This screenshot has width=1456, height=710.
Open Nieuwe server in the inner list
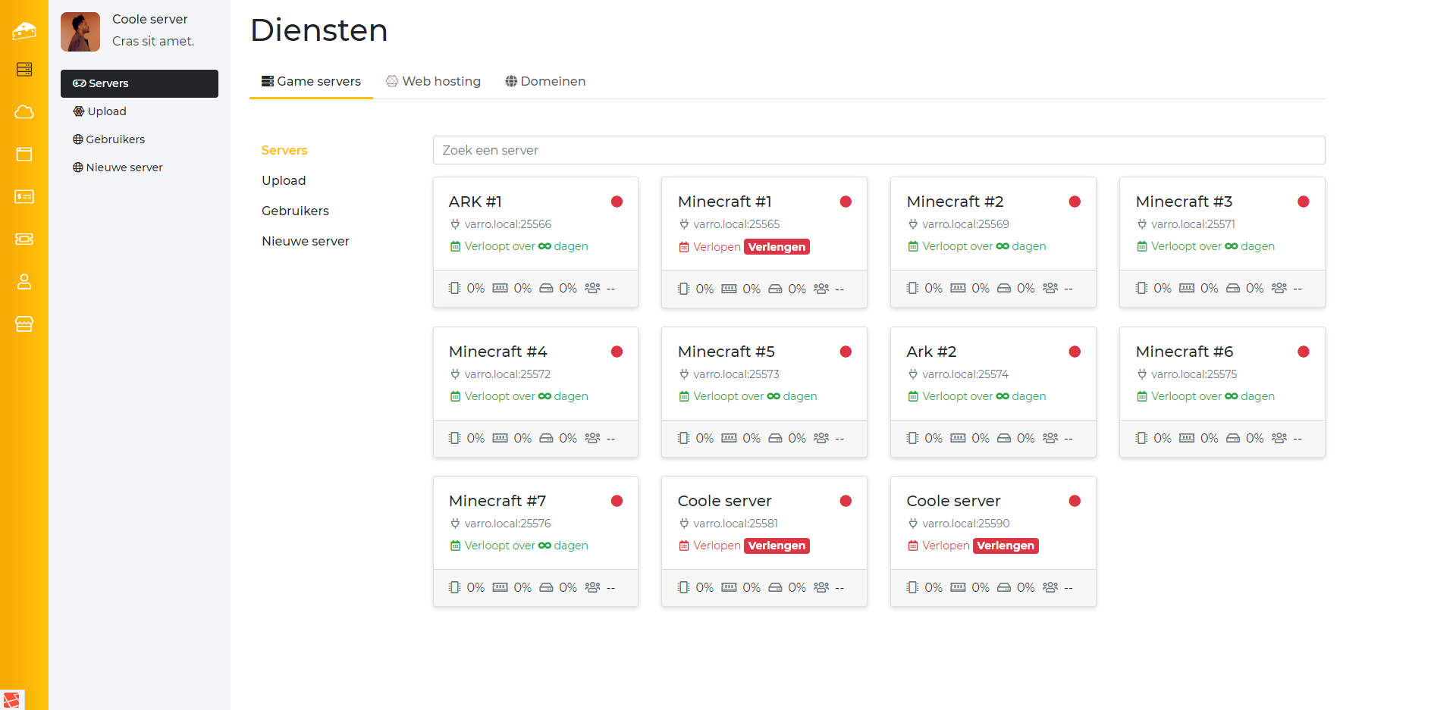[305, 241]
